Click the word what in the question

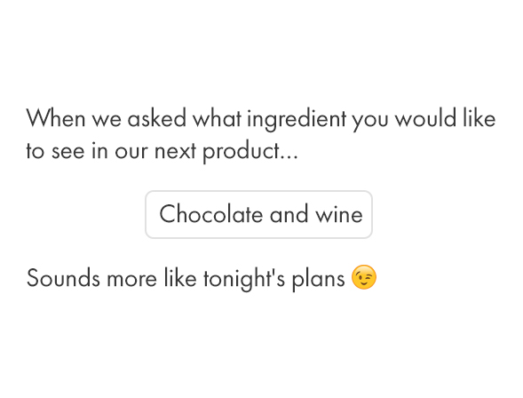pyautogui.click(x=218, y=118)
